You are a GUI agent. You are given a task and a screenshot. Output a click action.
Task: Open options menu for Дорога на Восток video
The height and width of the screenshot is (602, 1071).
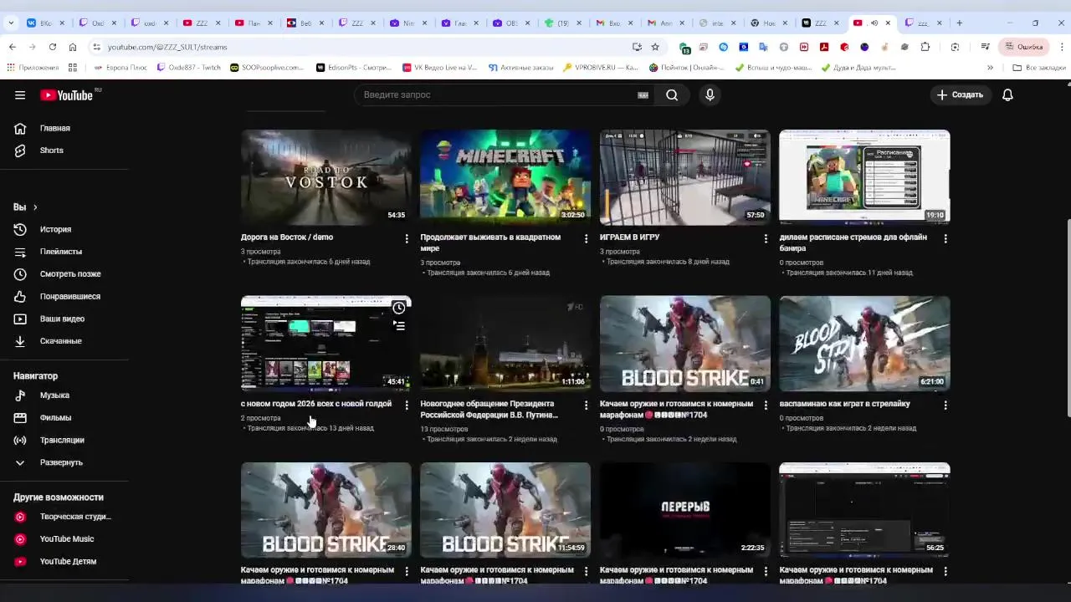click(407, 239)
